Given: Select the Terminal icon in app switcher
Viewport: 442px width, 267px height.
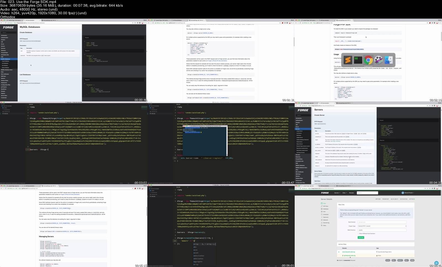Looking at the screenshot, I should coord(358,60).
